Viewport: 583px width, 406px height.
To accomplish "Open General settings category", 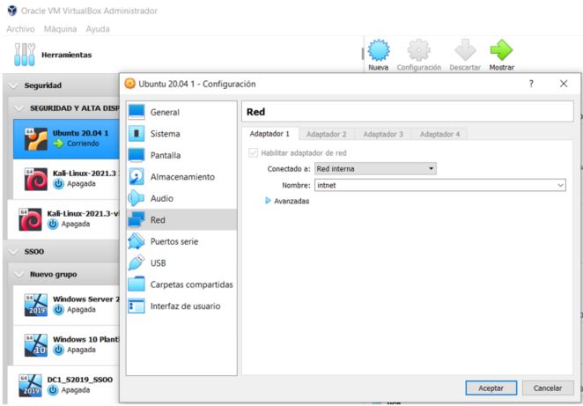I will [x=181, y=112].
